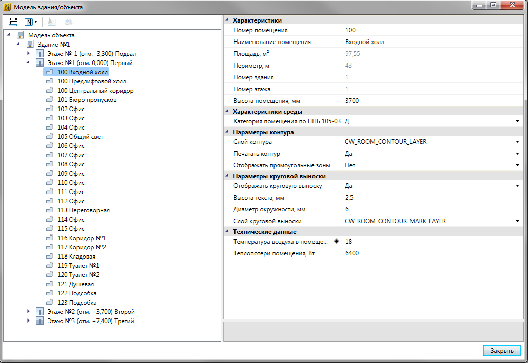The height and width of the screenshot is (363, 528).
Task: Edit Диаметр окружности value 6
Action: [433, 209]
